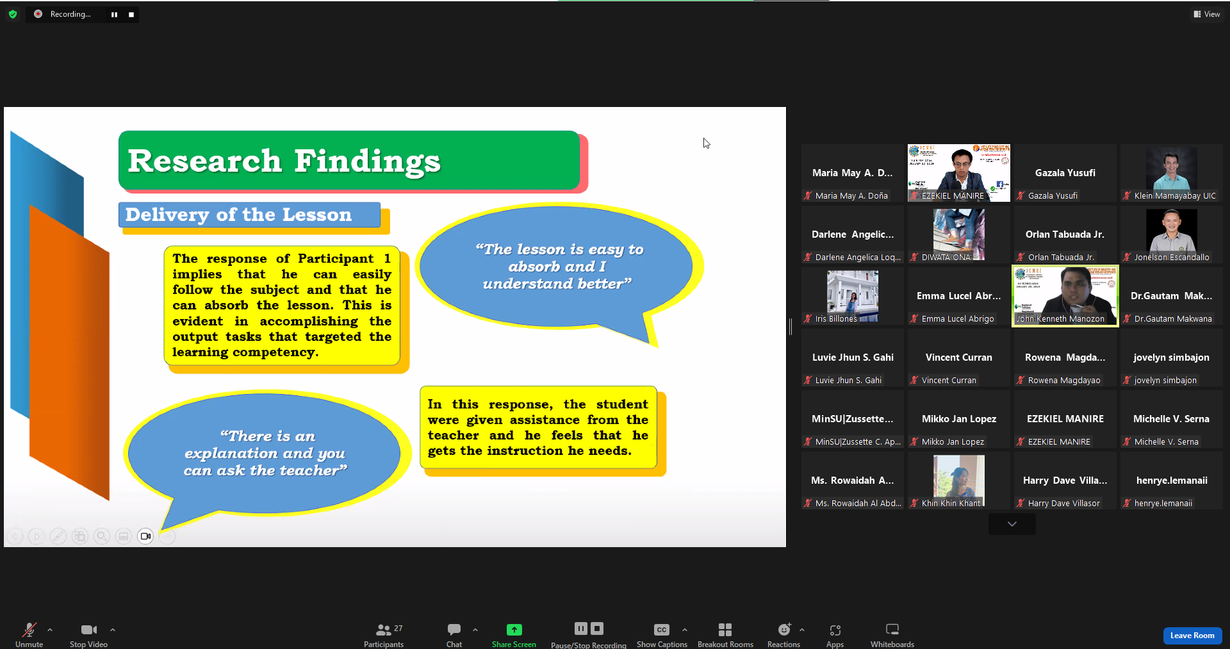Toggle Show Captions on
Screen dimensions: 1230x649
tap(661, 634)
